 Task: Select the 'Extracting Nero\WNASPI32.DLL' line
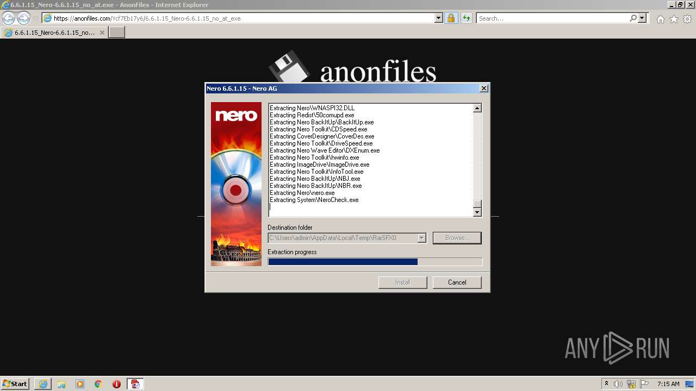312,108
